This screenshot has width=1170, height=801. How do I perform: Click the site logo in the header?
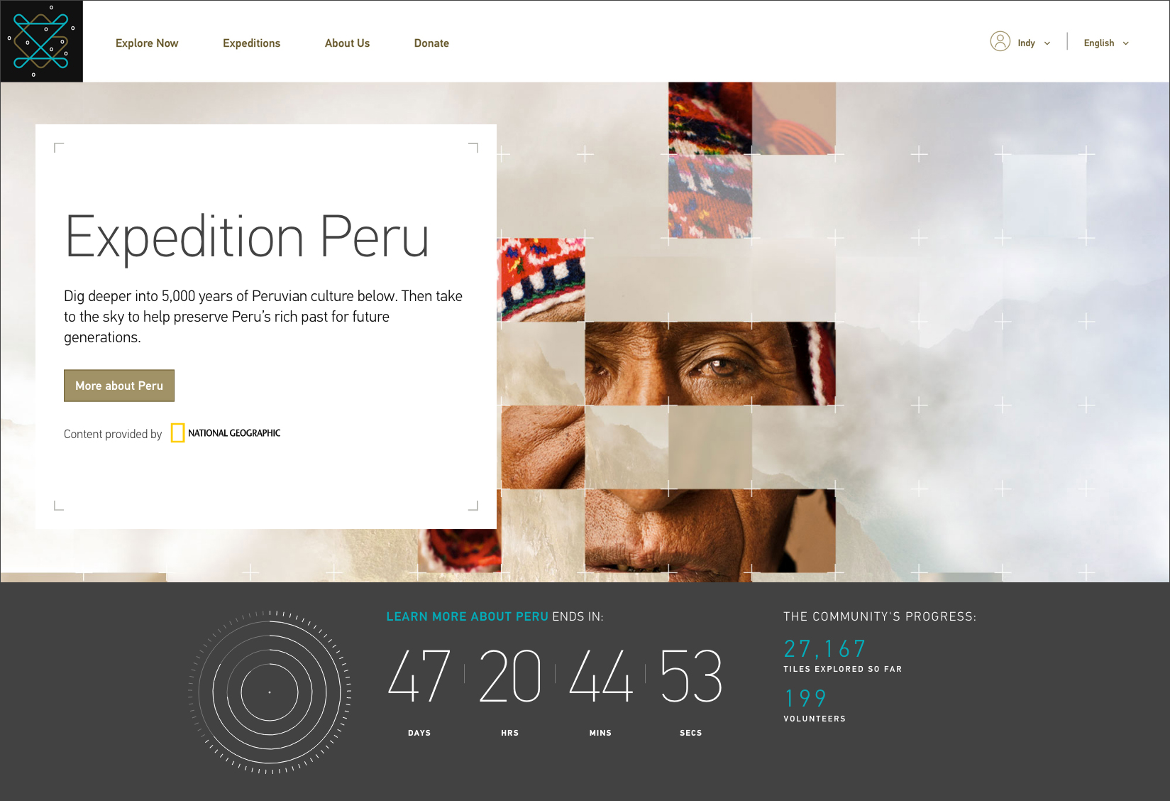[42, 41]
